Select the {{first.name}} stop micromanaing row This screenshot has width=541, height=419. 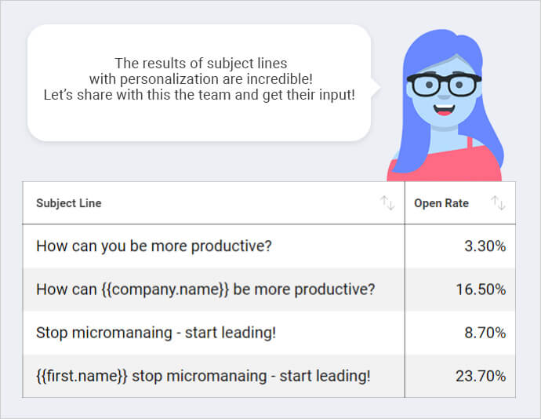pos(269,376)
